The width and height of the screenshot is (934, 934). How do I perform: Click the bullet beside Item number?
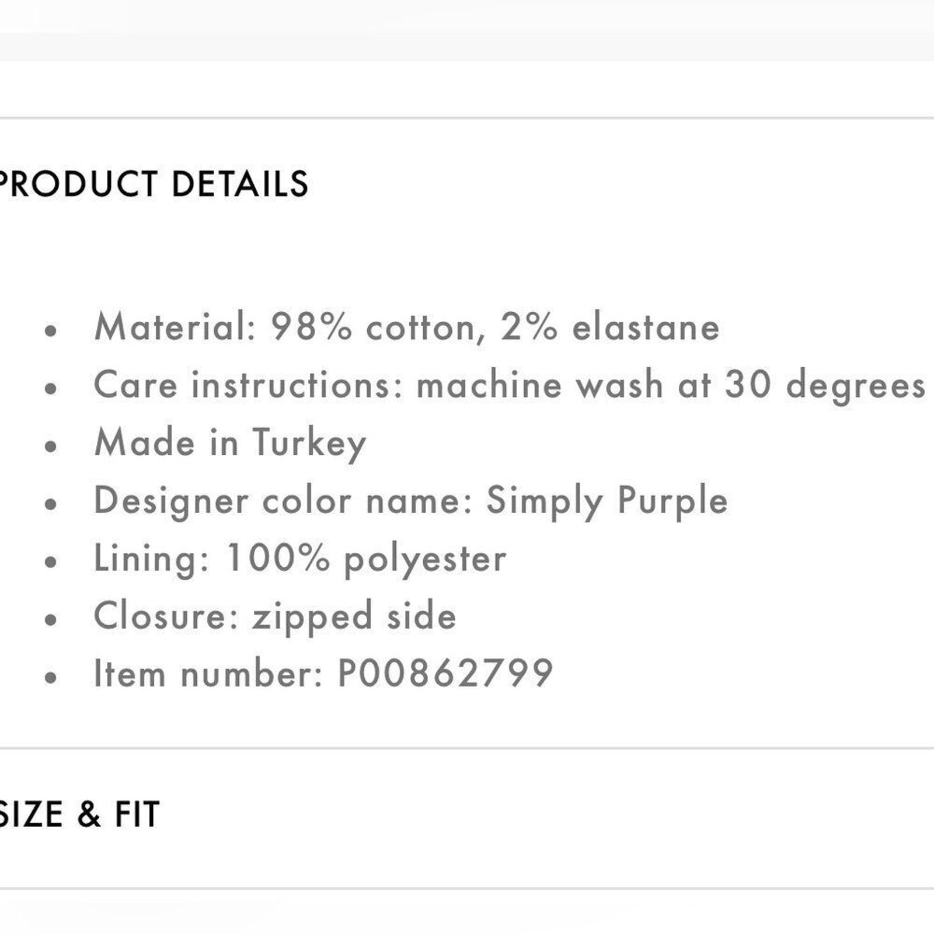coord(51,678)
